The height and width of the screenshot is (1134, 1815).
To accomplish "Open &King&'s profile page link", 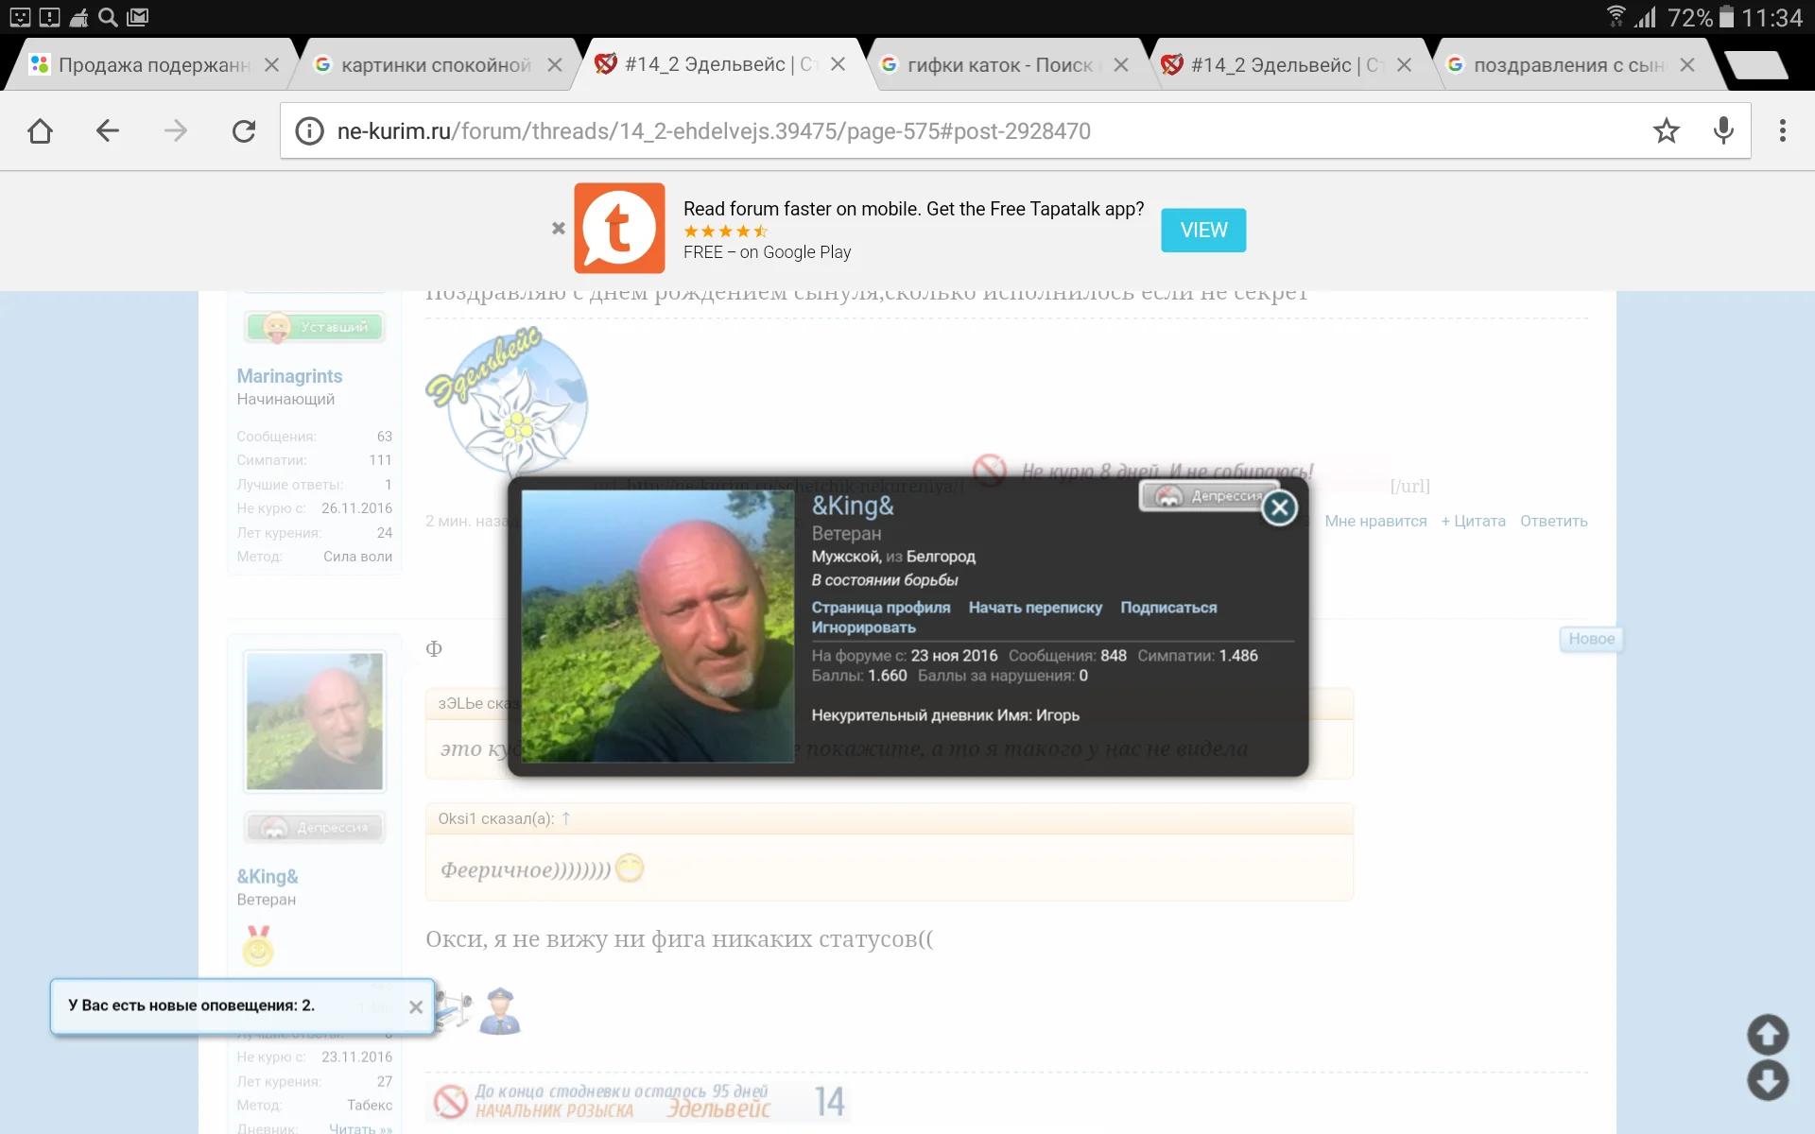I will click(880, 608).
